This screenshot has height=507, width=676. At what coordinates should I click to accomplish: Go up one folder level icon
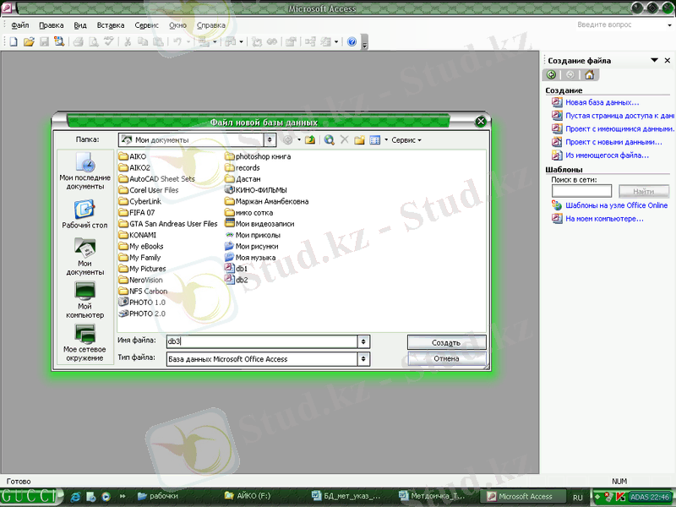[x=310, y=139]
